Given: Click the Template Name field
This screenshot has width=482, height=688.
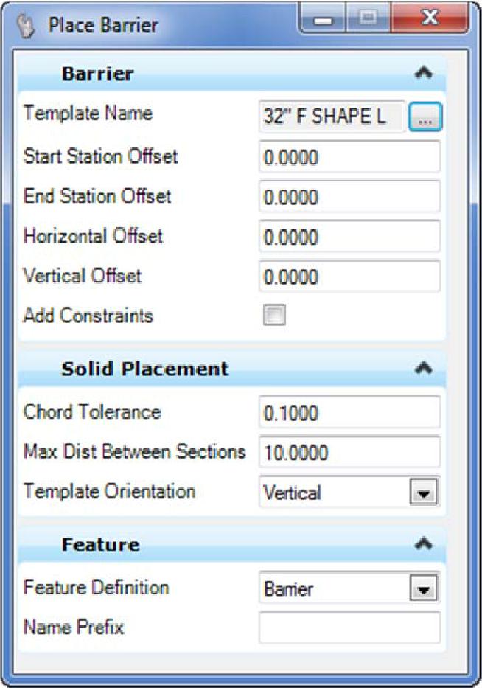Looking at the screenshot, I should click(x=331, y=117).
